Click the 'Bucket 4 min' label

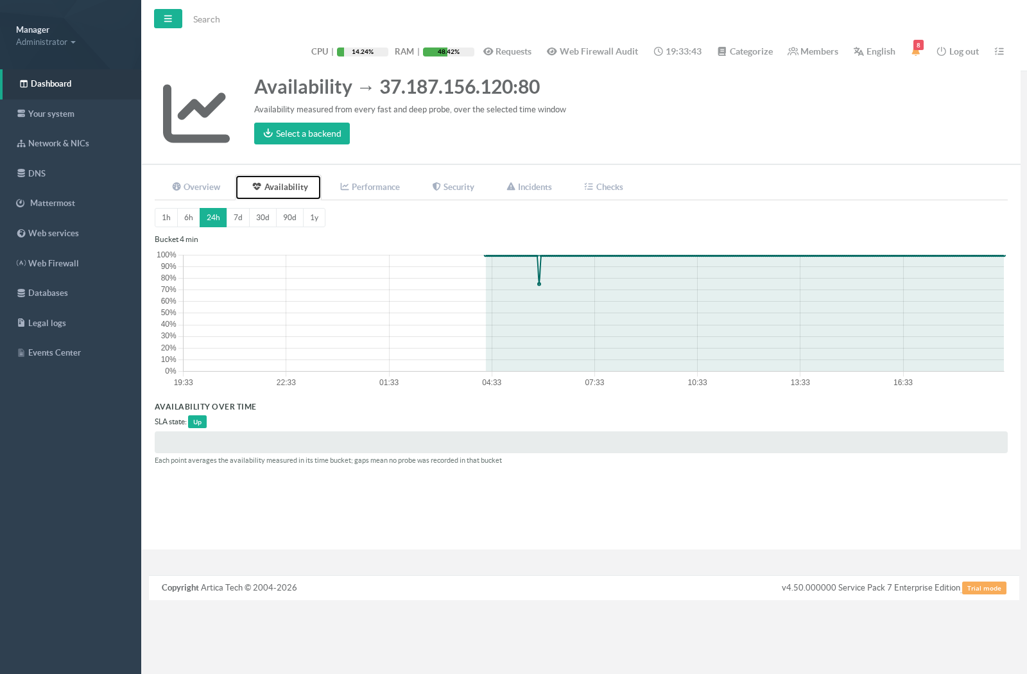(x=177, y=239)
